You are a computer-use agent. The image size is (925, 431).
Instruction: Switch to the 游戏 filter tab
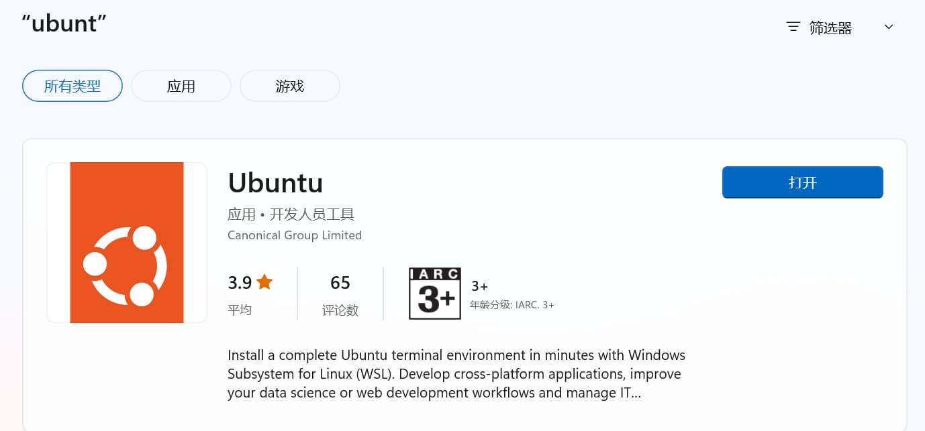[x=290, y=86]
